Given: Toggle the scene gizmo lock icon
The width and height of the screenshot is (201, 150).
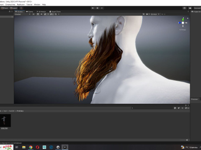Looking at the screenshot, I should point(188,18).
